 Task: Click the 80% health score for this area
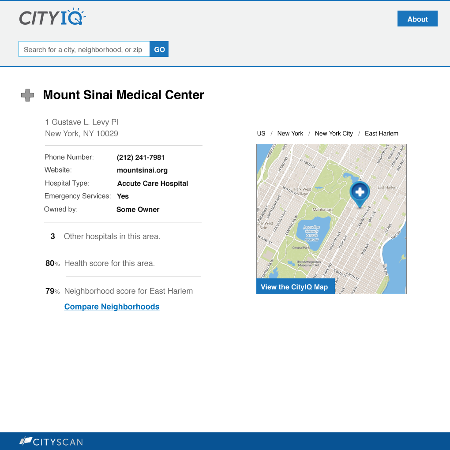click(52, 263)
